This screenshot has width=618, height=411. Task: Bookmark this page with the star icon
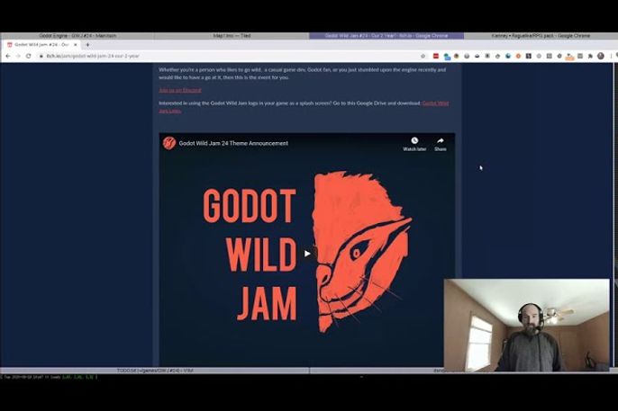423,57
